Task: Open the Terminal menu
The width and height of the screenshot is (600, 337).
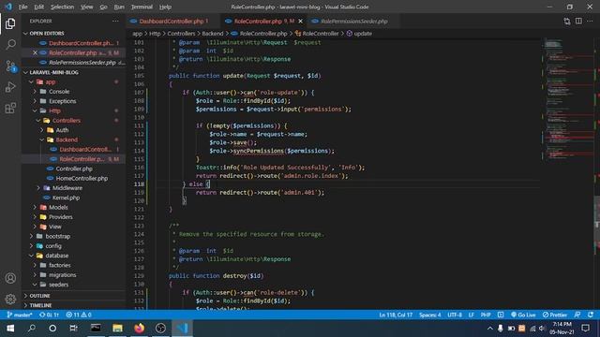Action: tap(142, 7)
